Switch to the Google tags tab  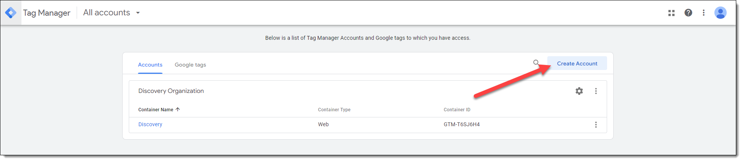(x=190, y=65)
